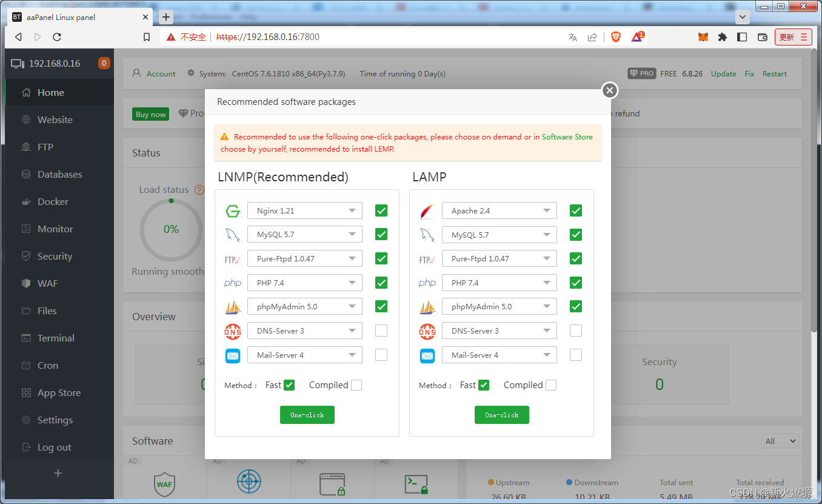822x504 pixels.
Task: Open LAMP Pure-Ftpd 1.0.47 dropdown
Action: coord(500,258)
